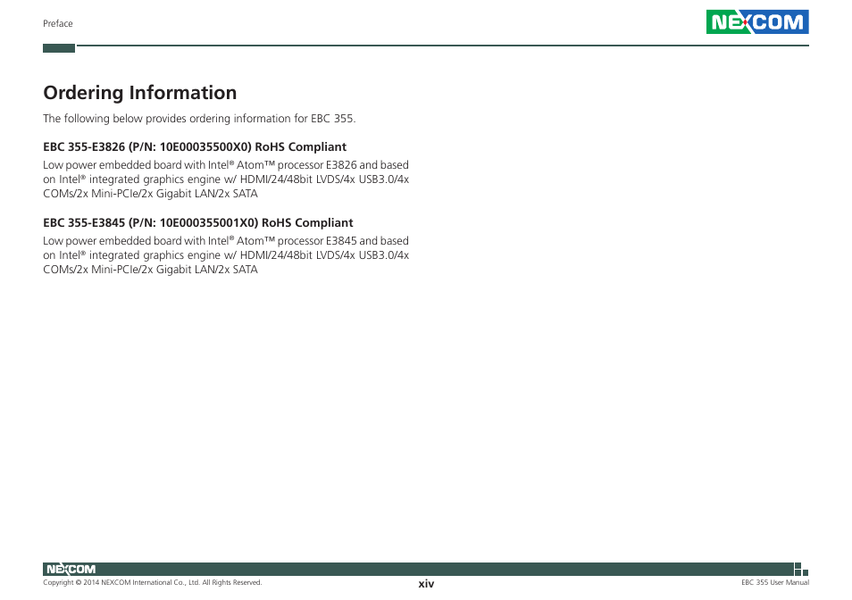Image resolution: width=852 pixels, height=600 pixels.
Task: Click the 'EBC 355 User Manual' footer text
Action: pos(775,583)
